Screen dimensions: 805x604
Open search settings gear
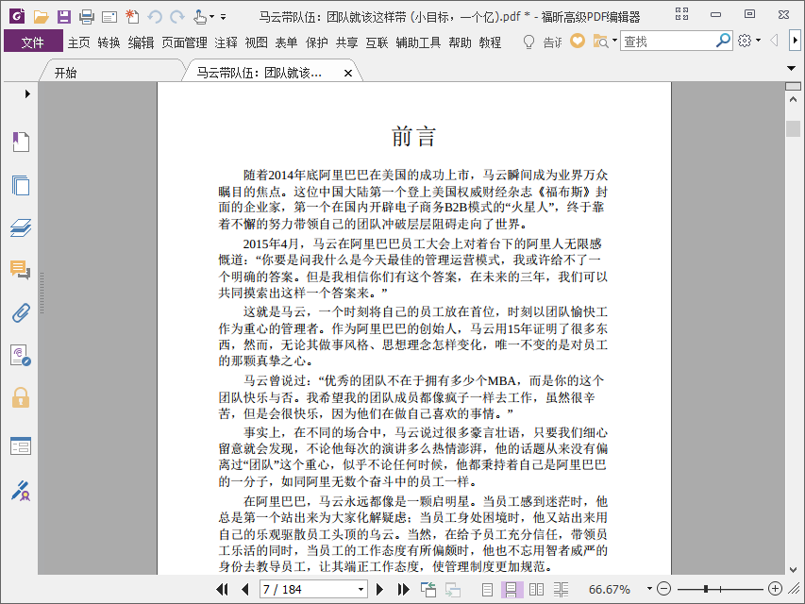745,41
